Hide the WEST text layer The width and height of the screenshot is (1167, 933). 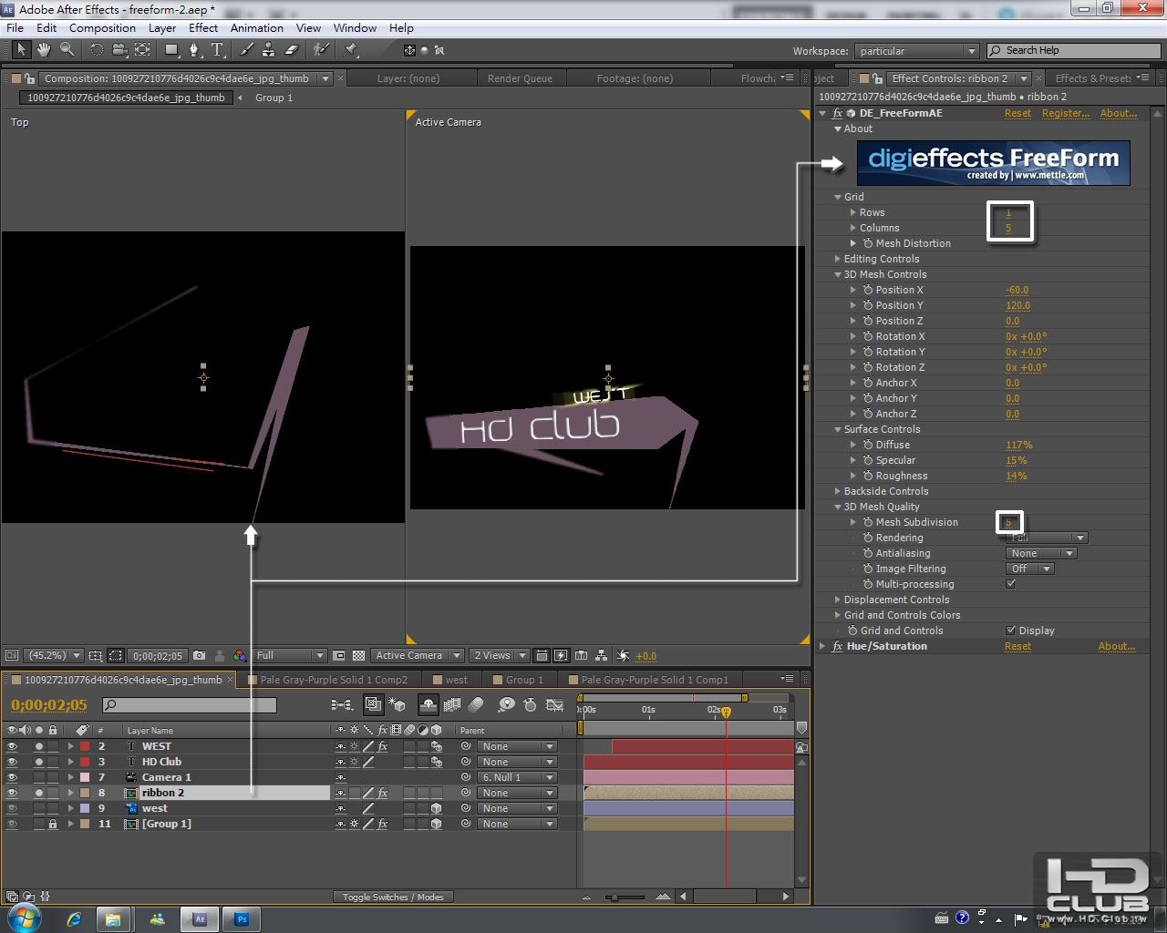coord(12,746)
